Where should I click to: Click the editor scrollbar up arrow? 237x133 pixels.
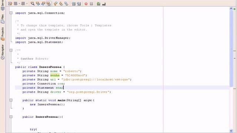point(231,8)
